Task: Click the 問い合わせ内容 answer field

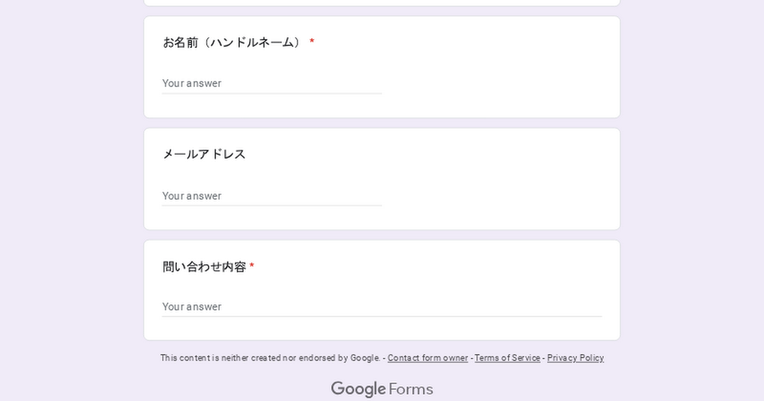Action: click(x=381, y=307)
